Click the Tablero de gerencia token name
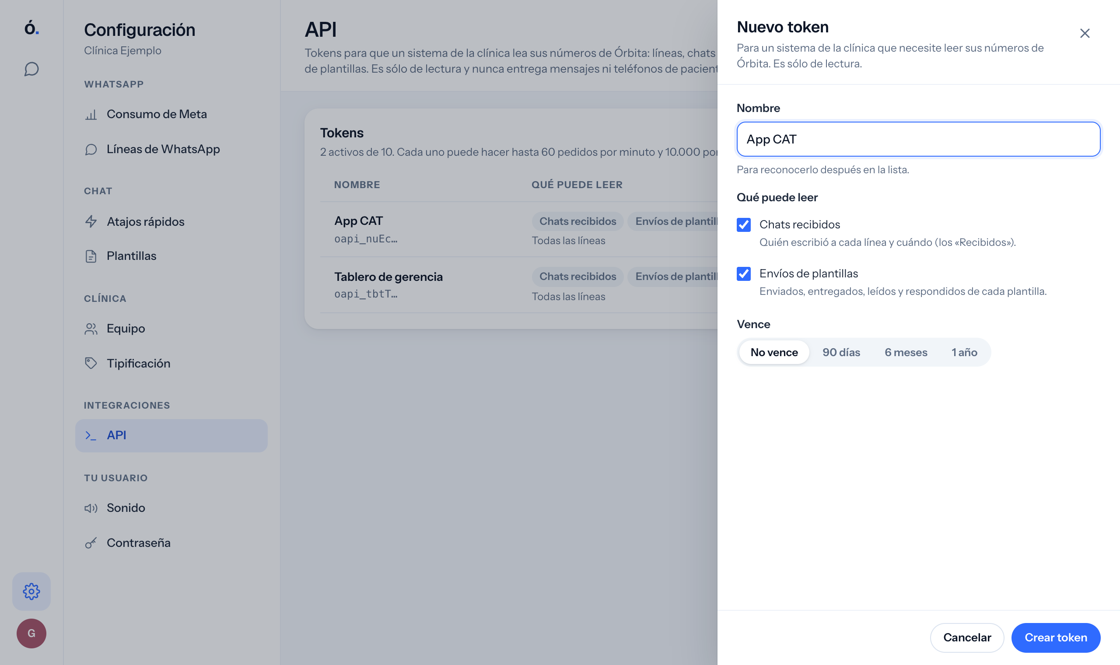Viewport: 1120px width, 665px height. [388, 277]
